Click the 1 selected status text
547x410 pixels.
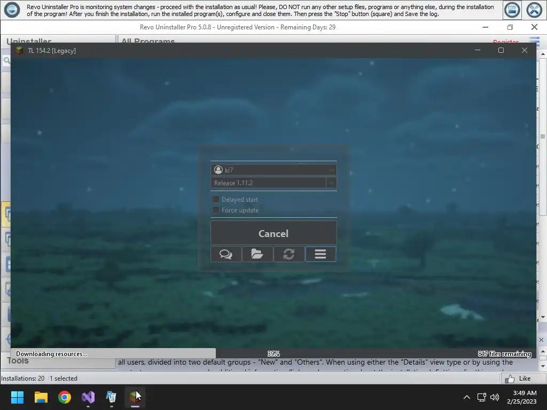[64, 379]
